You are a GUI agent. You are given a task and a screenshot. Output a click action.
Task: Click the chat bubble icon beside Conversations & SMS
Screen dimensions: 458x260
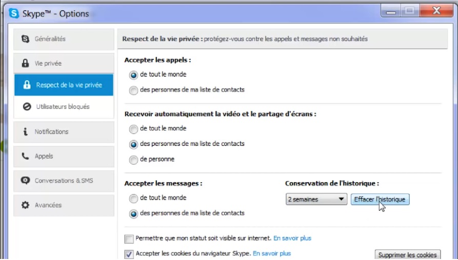pyautogui.click(x=26, y=181)
